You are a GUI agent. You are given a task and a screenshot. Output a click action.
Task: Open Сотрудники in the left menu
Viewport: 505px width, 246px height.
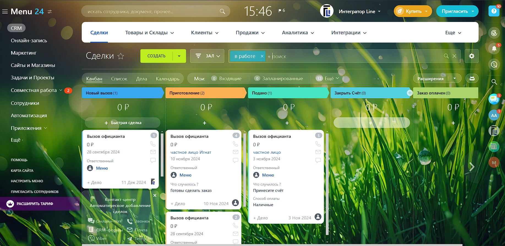(25, 103)
